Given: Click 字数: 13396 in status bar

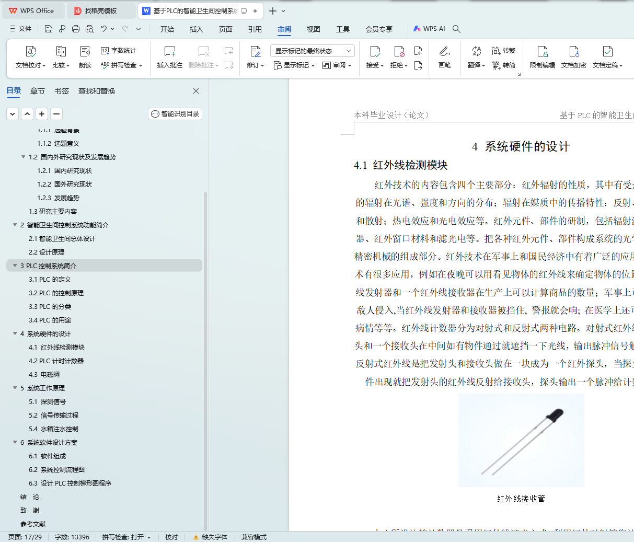Looking at the screenshot, I should tap(72, 537).
